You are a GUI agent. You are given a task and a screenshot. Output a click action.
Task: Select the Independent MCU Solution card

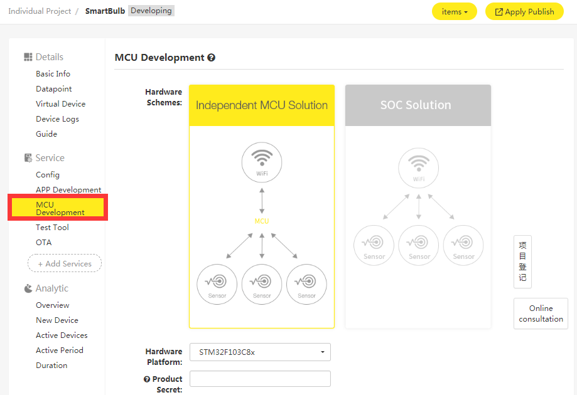(x=261, y=105)
